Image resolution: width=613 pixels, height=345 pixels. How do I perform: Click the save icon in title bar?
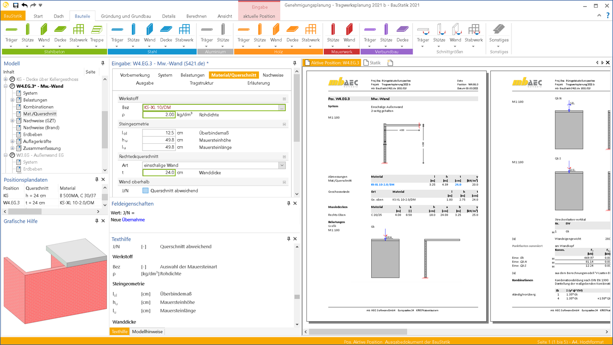pos(16,5)
